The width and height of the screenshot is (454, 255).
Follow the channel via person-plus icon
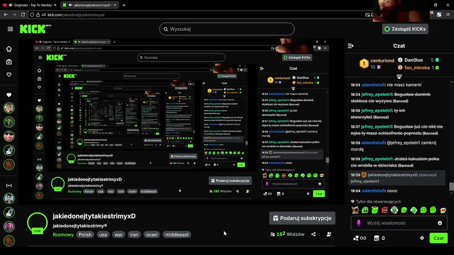(329, 234)
